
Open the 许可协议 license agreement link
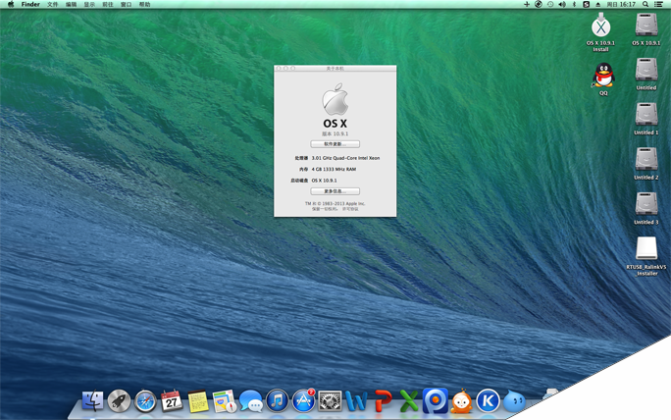point(350,209)
